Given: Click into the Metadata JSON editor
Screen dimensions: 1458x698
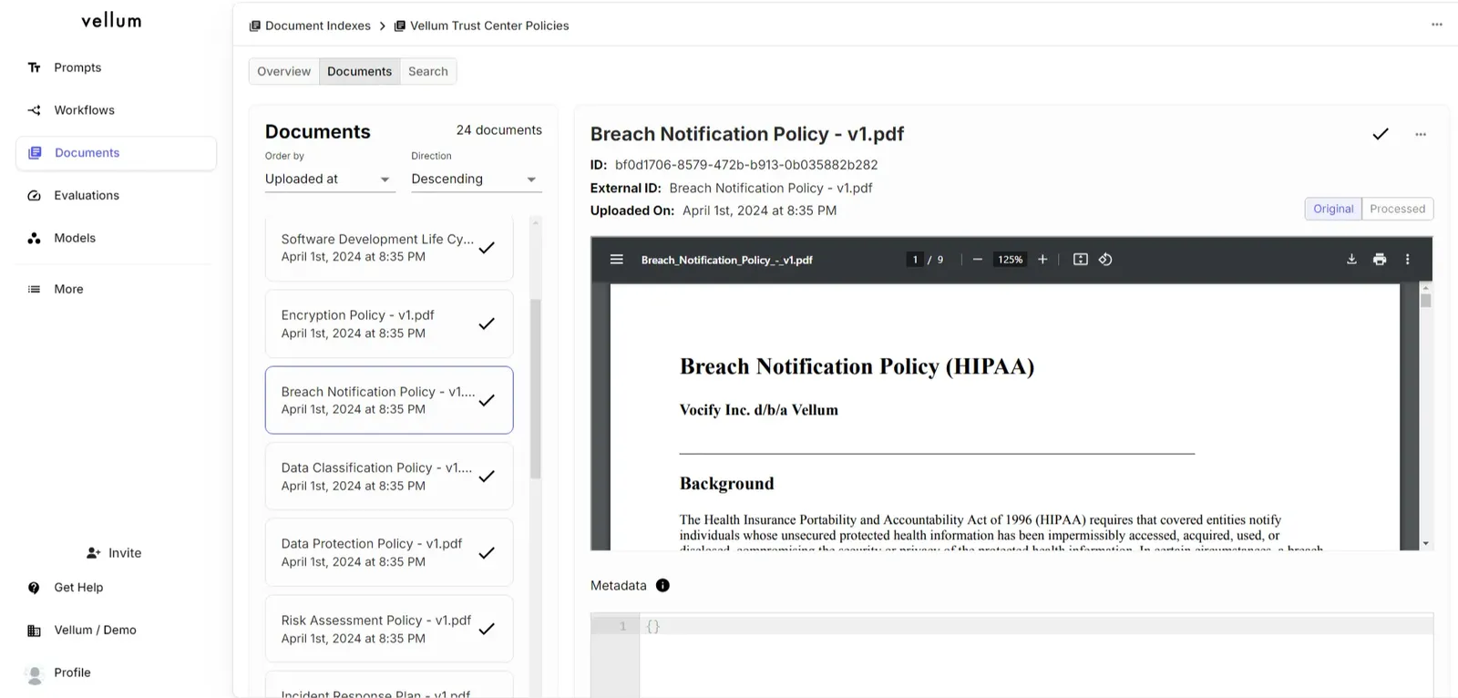Looking at the screenshot, I should click(x=1036, y=655).
